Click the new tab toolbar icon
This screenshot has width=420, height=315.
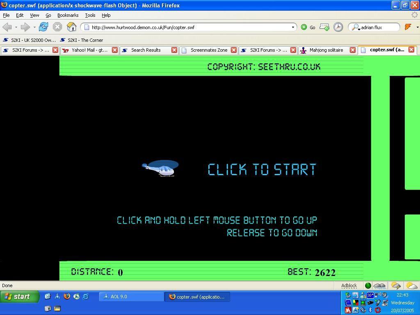pyautogui.click(x=324, y=27)
